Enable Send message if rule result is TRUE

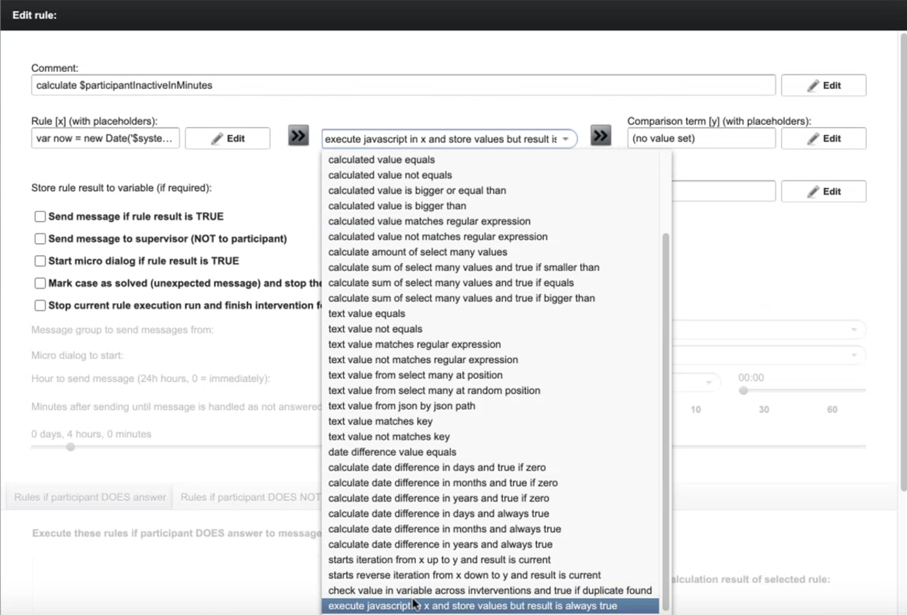point(40,217)
